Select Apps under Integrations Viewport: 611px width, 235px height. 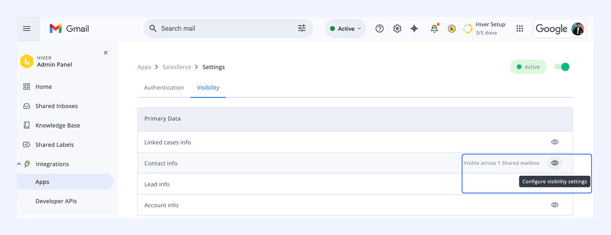tap(65, 182)
